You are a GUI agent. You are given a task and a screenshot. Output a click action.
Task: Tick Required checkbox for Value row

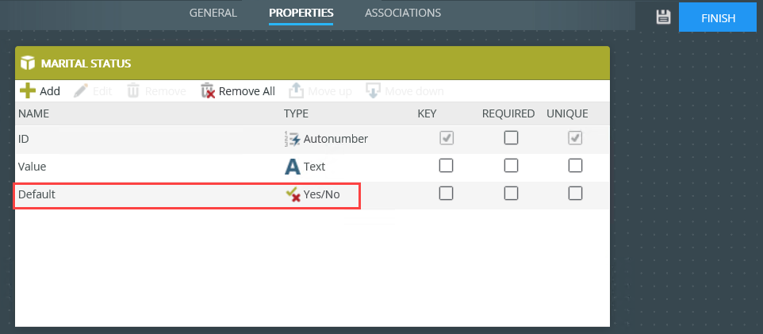point(511,166)
